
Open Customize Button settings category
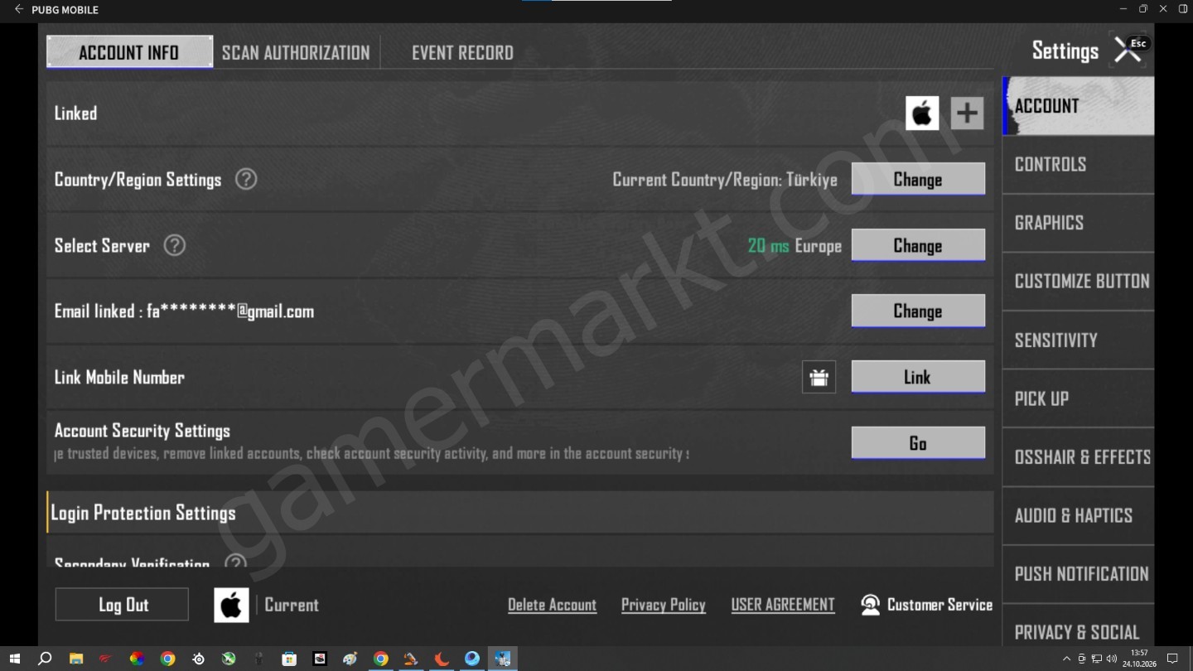[x=1078, y=281]
